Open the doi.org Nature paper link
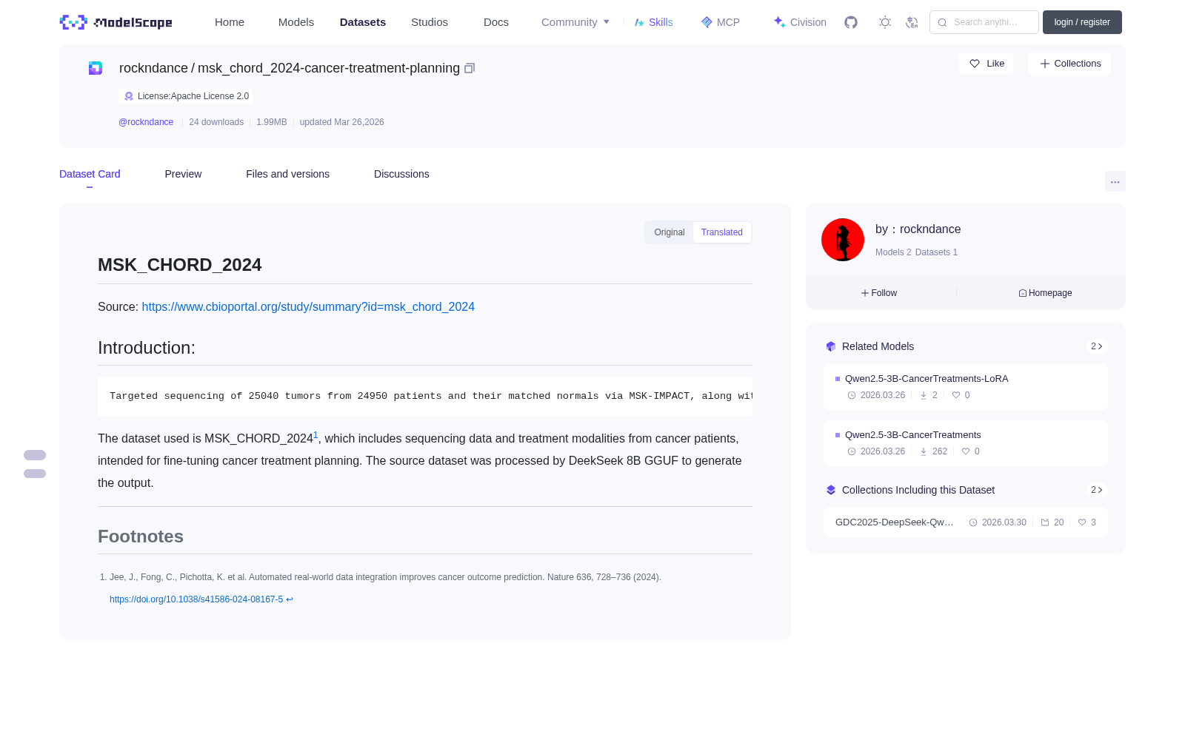 196,599
